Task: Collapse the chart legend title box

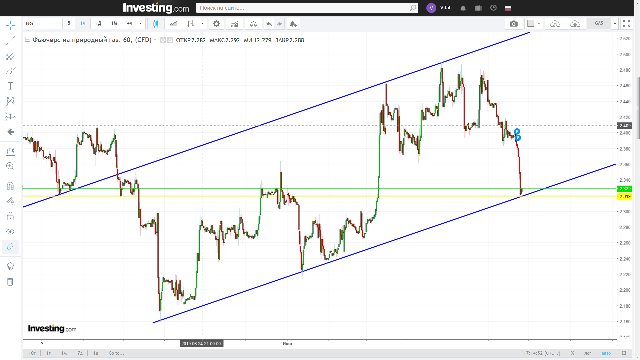Action: point(28,40)
